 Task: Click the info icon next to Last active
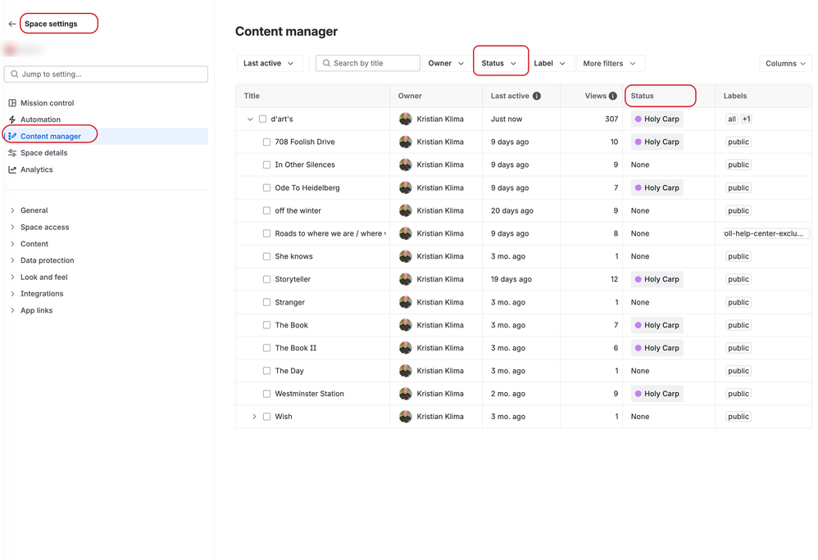click(537, 96)
